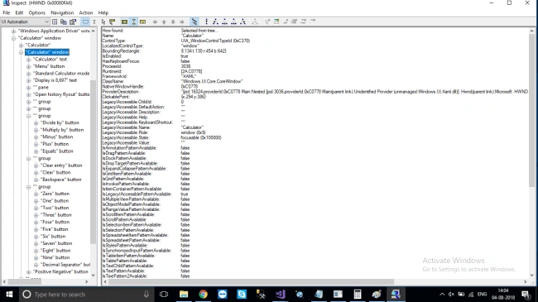The width and height of the screenshot is (538, 302).
Task: Click the tree panel horizontal scrollbar thumb
Action: click(x=25, y=282)
